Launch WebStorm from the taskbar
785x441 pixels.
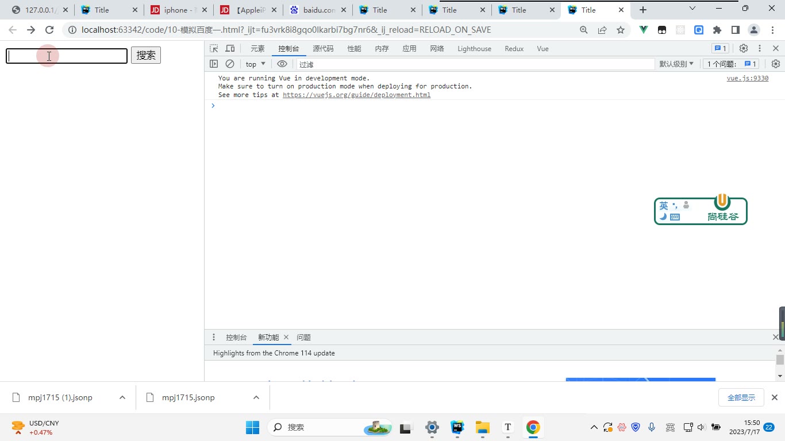[x=457, y=427]
